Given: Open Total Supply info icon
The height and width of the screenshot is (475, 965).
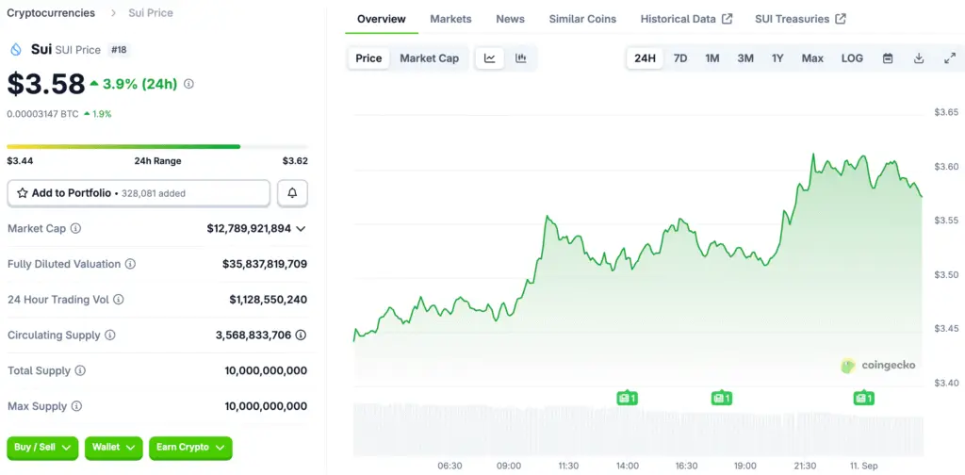Looking at the screenshot, I should pyautogui.click(x=80, y=371).
